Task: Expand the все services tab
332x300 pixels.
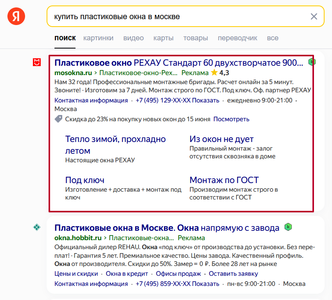Action: click(272, 38)
